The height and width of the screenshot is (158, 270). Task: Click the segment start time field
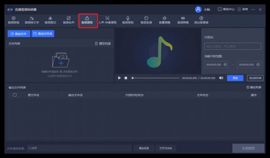coord(216,65)
